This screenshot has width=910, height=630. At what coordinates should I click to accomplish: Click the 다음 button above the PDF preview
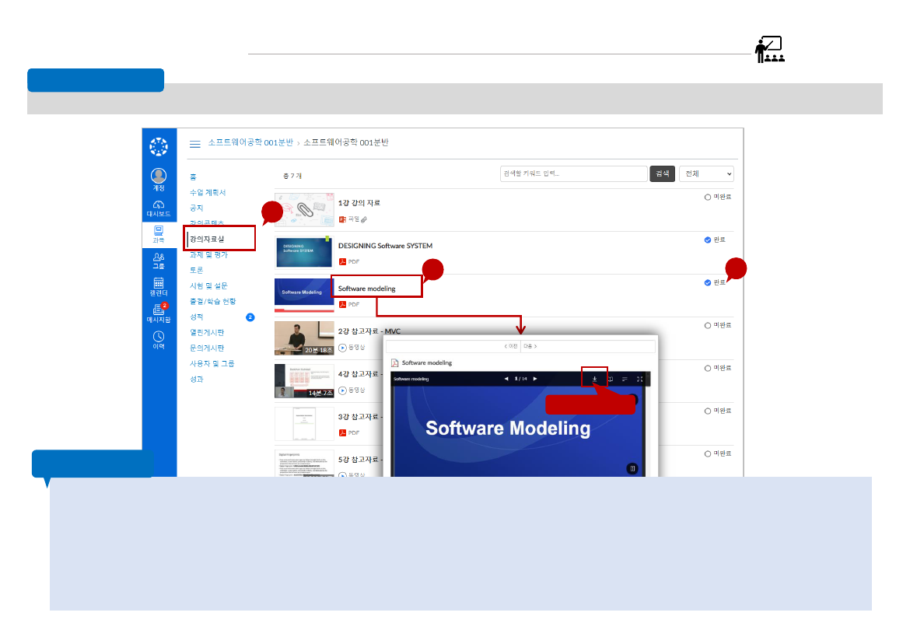[x=530, y=345]
